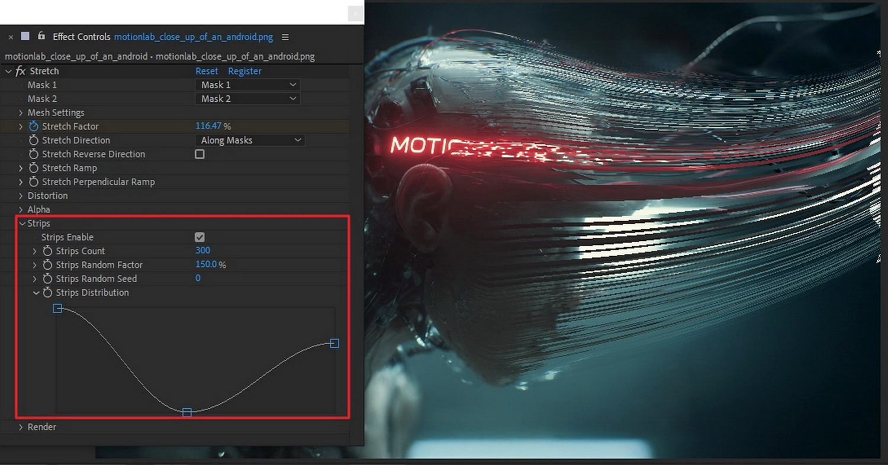The image size is (888, 465).
Task: Click the Mask 1 property label
Action: 42,85
